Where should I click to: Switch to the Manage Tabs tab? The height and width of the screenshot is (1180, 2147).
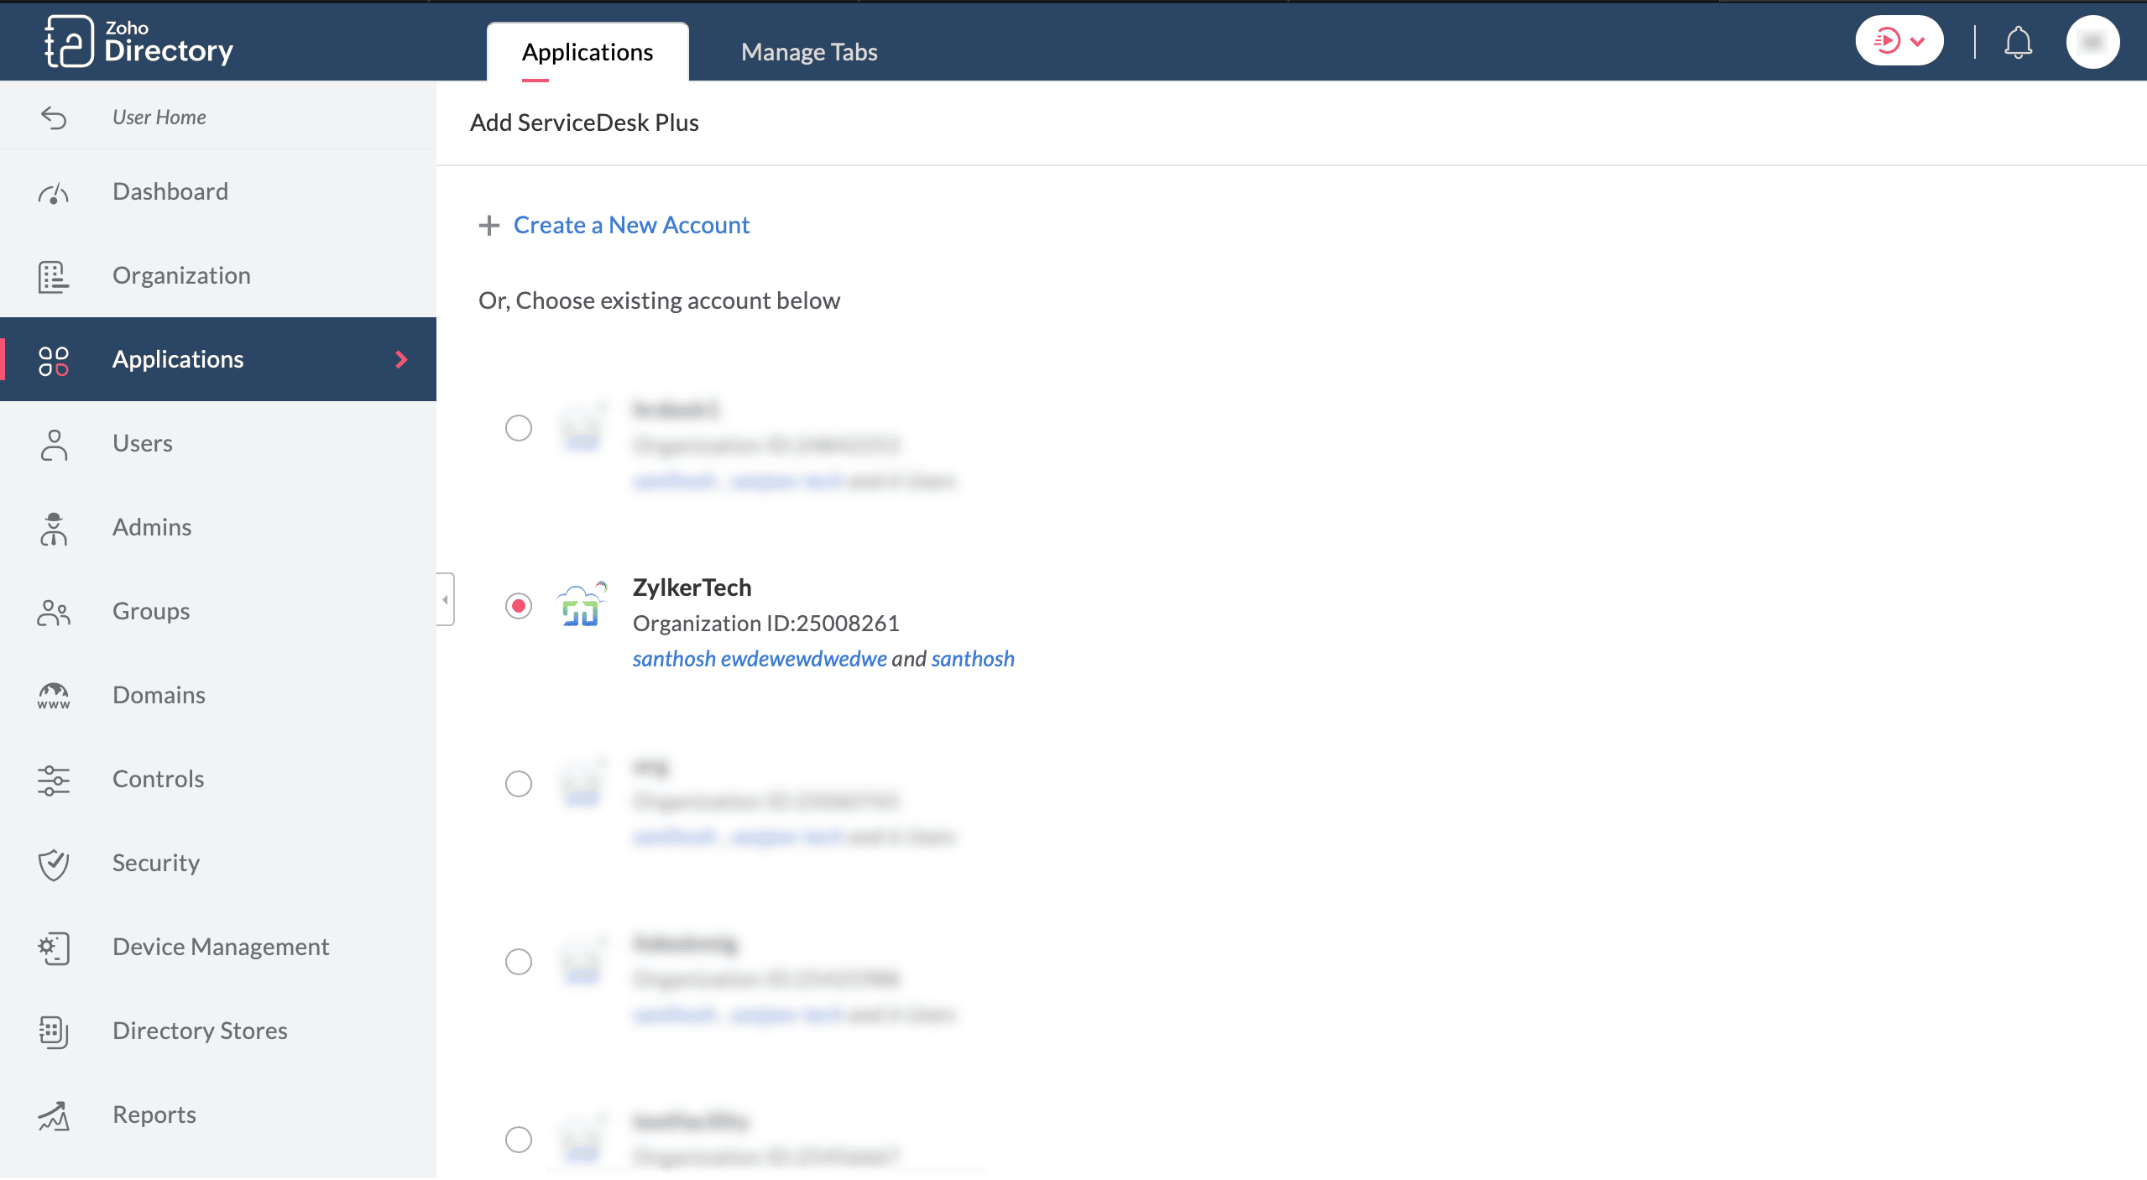809,52
